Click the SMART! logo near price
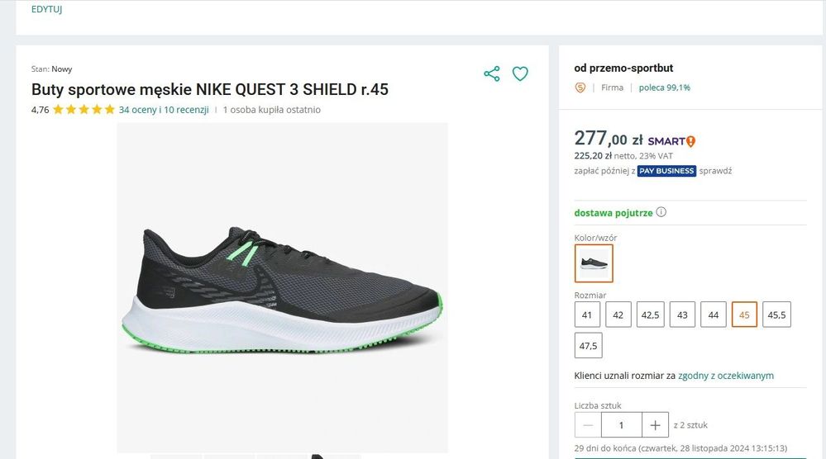Screen dimensions: 826x459 click(x=671, y=141)
